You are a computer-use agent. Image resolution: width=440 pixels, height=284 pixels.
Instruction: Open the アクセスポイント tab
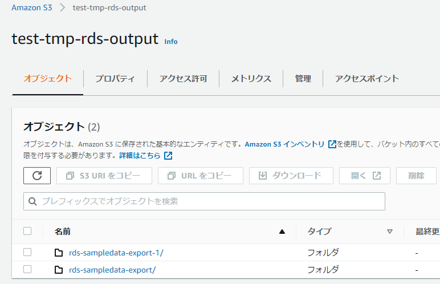[x=366, y=79]
